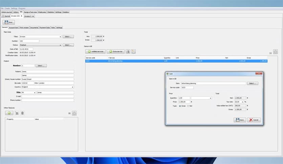This screenshot has height=164, width=283.
Task: Click the edit item icon beside trash
Action: click(133, 52)
